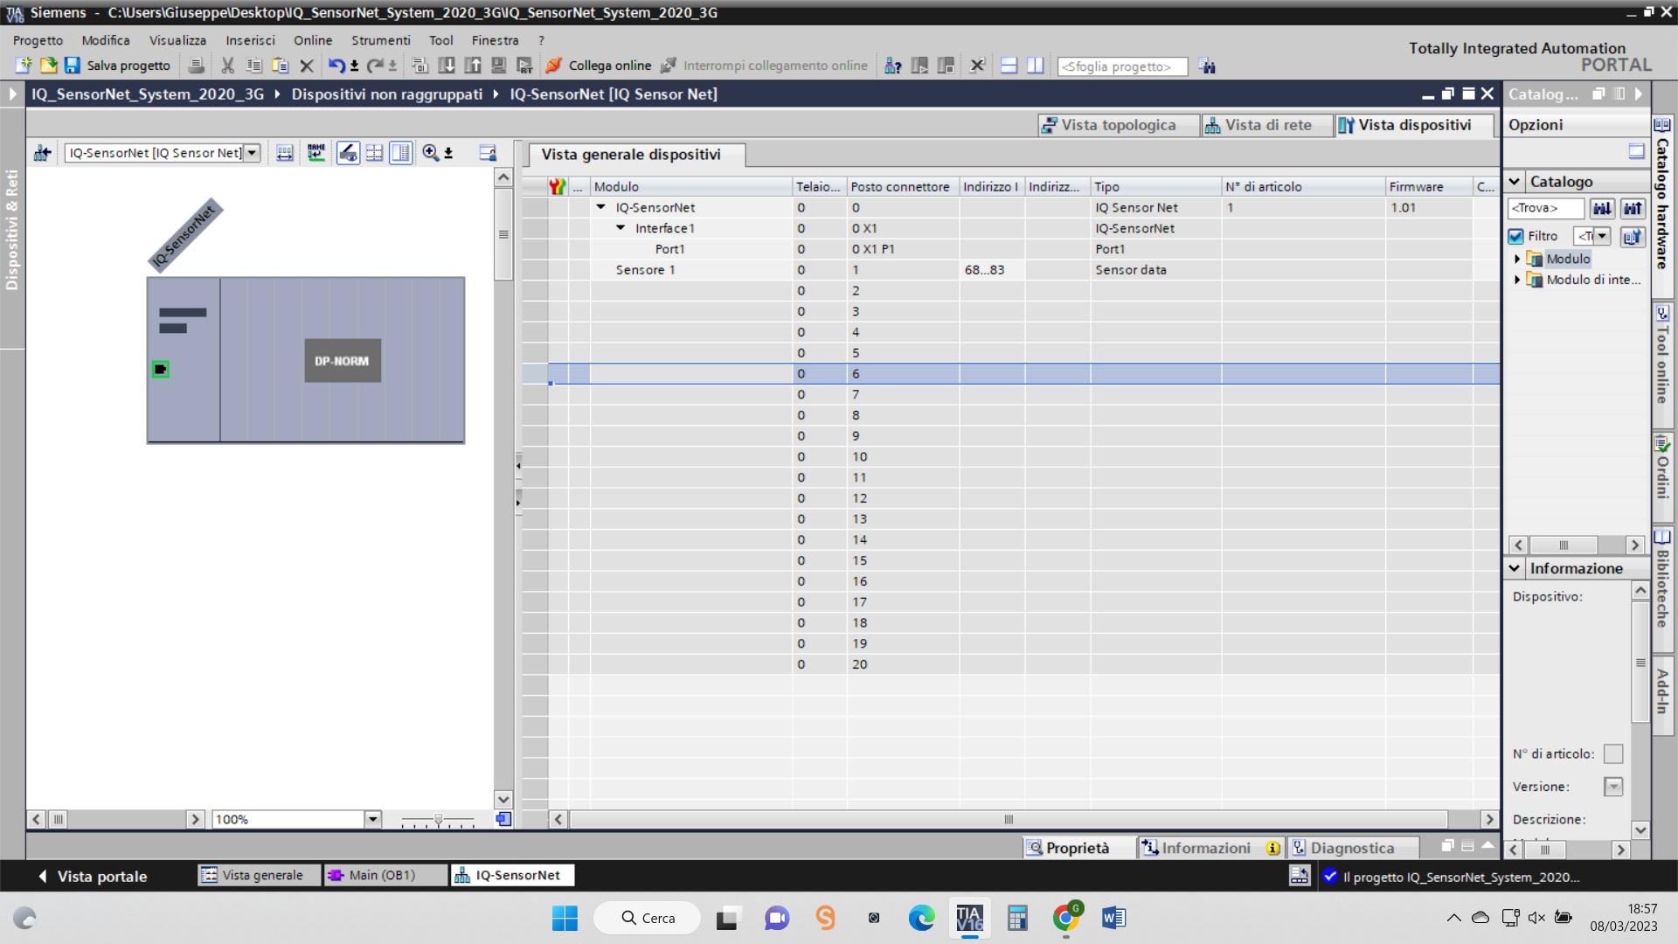Click the undo arrow icon
Screen dimensions: 1678x944
click(336, 66)
